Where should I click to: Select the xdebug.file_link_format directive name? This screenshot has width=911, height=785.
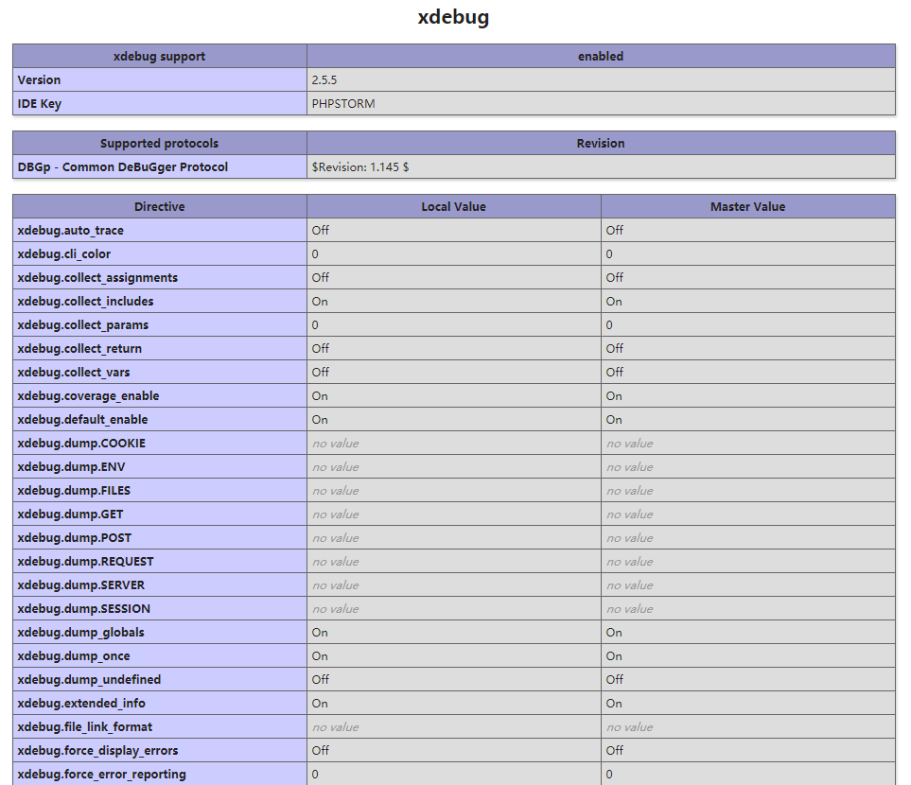tap(85, 727)
